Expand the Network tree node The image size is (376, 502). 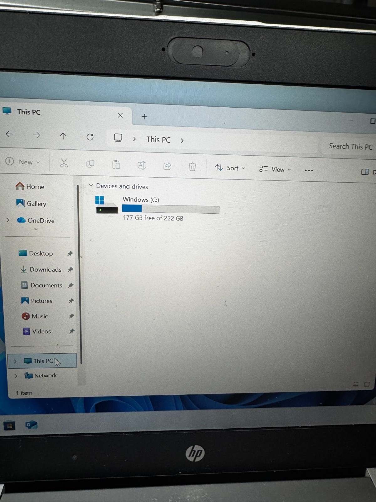(16, 376)
